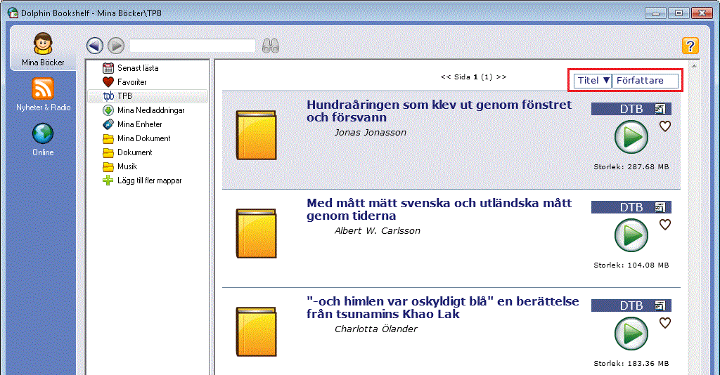Sort books by Författare
The width and height of the screenshot is (720, 375).
click(x=645, y=81)
